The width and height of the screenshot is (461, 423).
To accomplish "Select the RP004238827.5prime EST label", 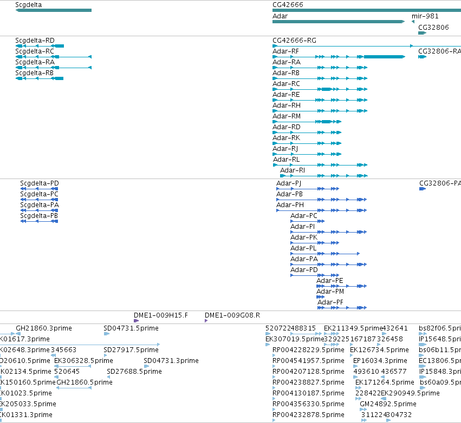I will tap(308, 383).
